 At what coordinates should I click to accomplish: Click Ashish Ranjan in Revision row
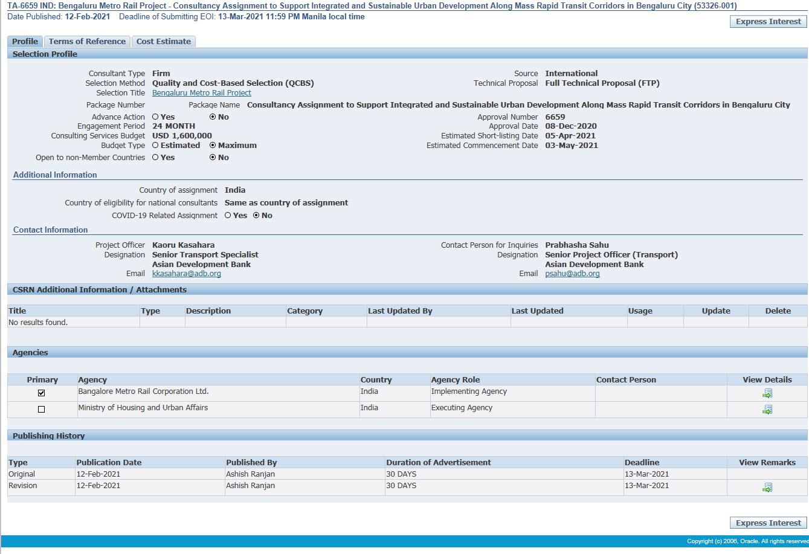(x=250, y=485)
